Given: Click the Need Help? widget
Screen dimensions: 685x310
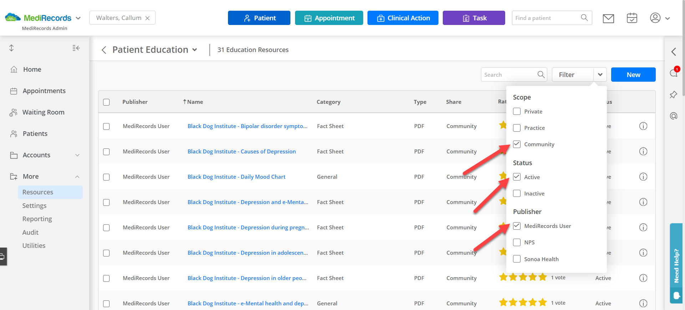Looking at the screenshot, I should pyautogui.click(x=676, y=263).
